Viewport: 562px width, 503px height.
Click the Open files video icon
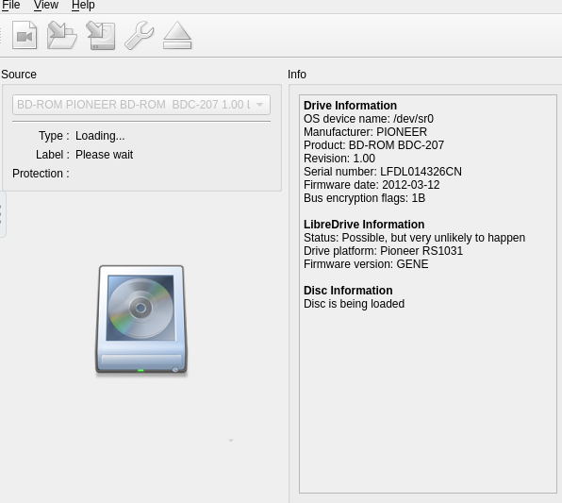coord(25,35)
